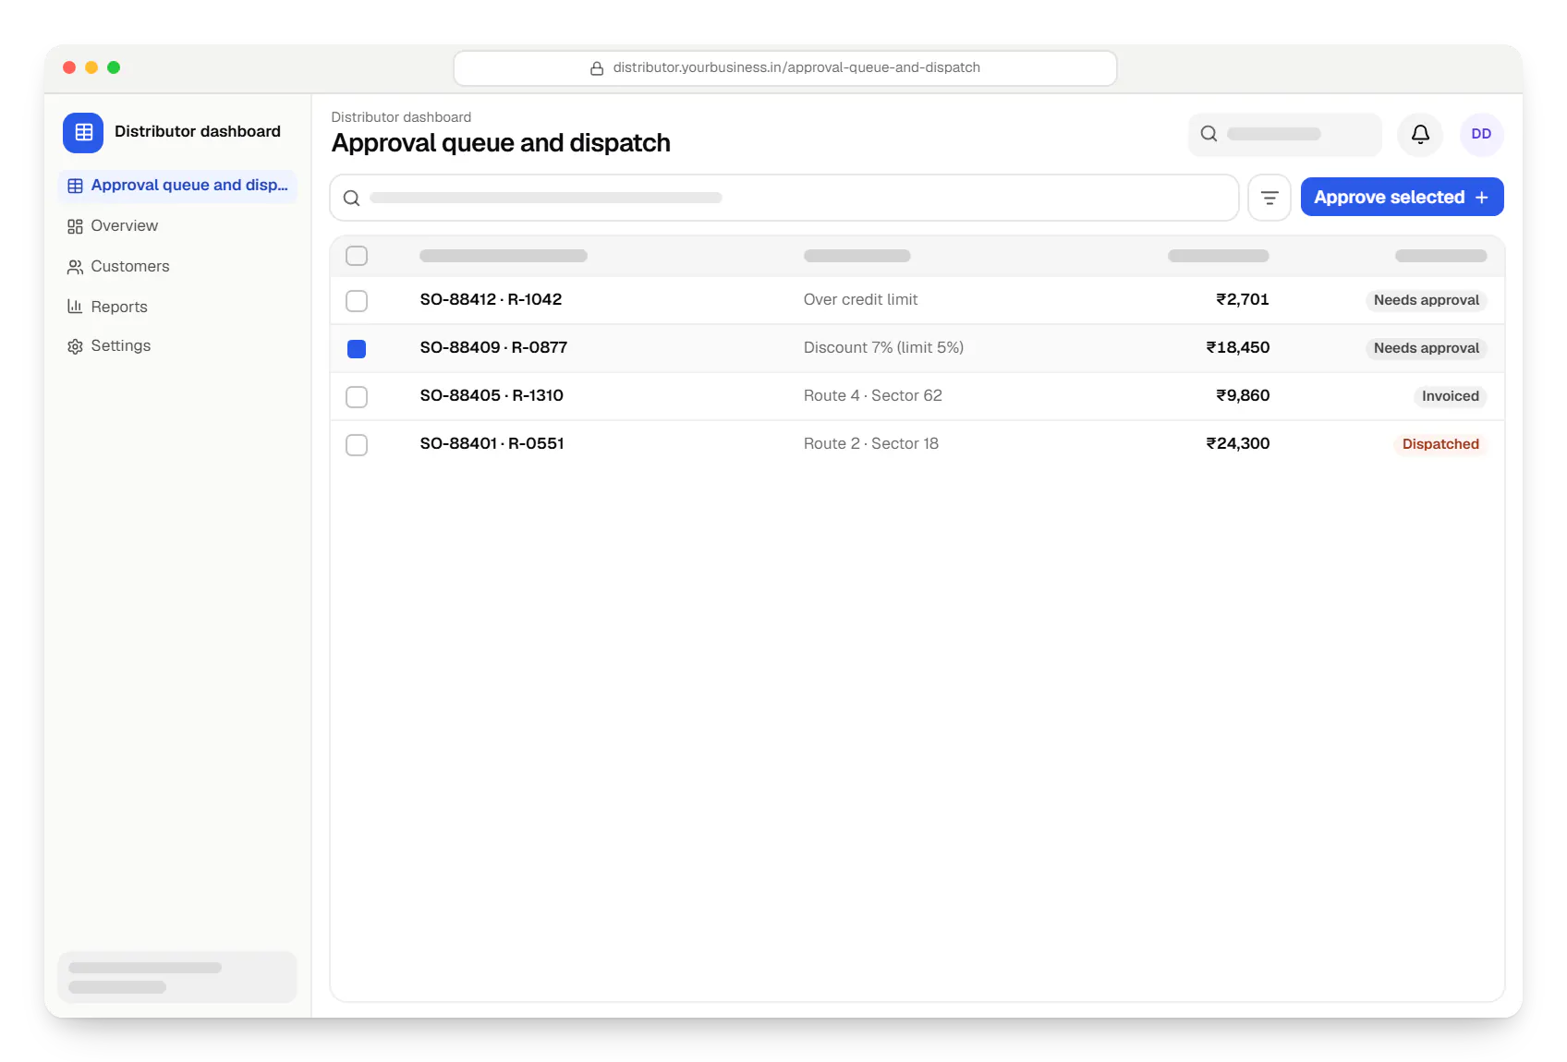The width and height of the screenshot is (1567, 1062).
Task: Click the ₹2,701 amount
Action: click(x=1242, y=300)
